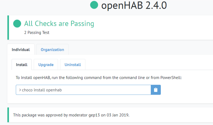The image size is (213, 125).
Task: View the Uninstall tab
Action: click(x=73, y=65)
